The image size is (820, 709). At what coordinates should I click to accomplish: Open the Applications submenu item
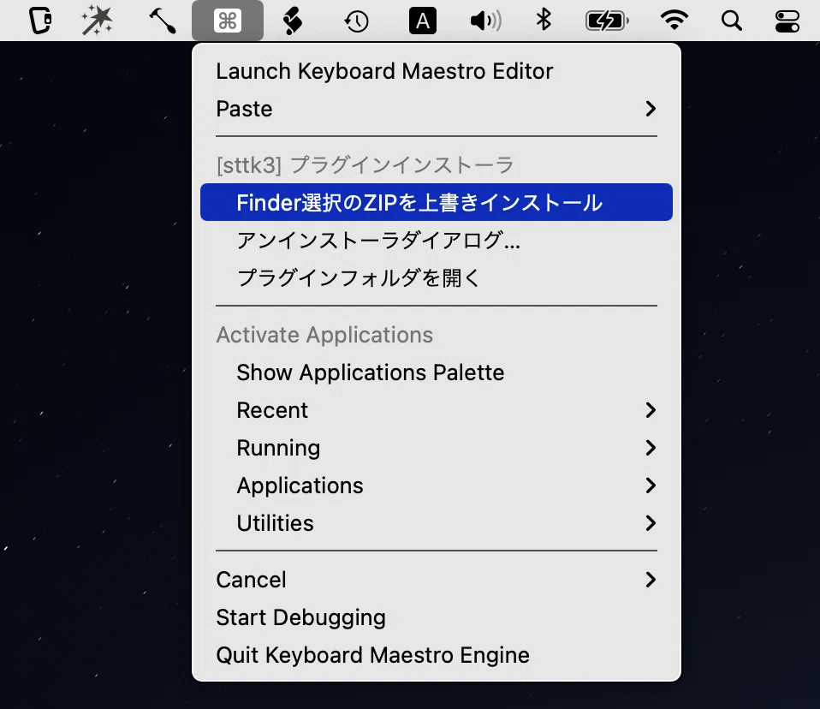click(x=437, y=486)
